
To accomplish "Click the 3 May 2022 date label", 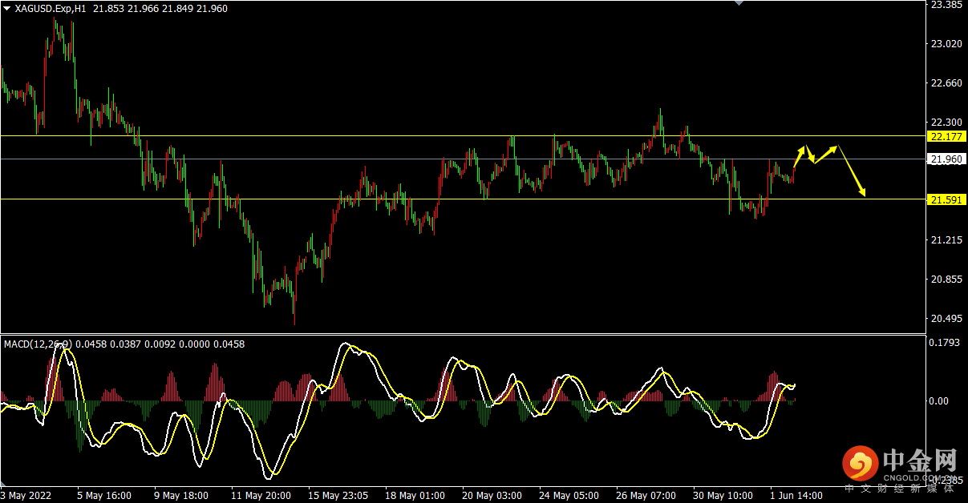I will click(x=26, y=495).
